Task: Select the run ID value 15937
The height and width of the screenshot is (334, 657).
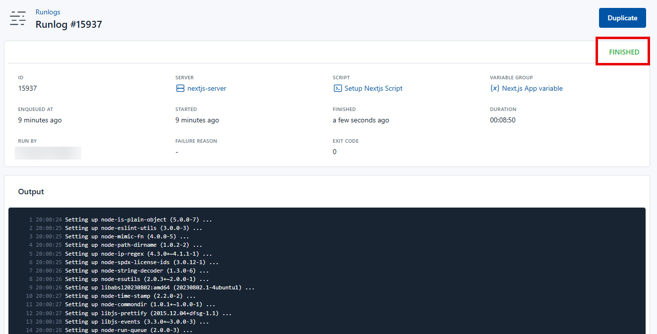Action: point(27,88)
